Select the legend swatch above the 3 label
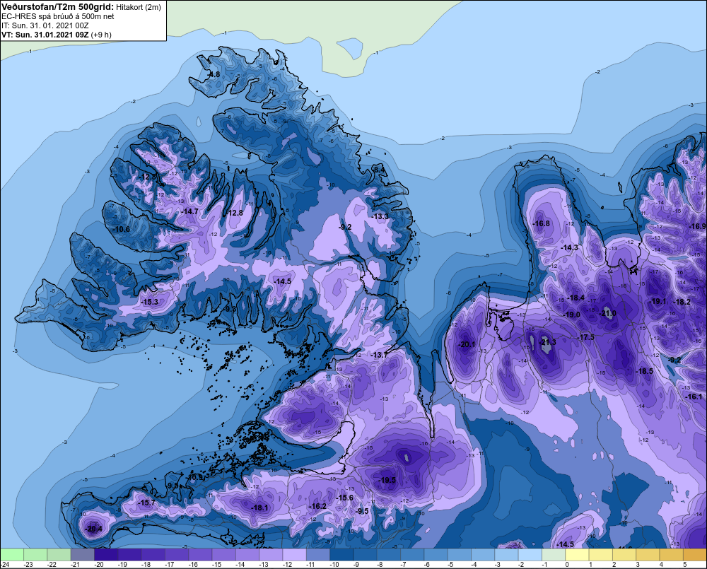 click(648, 554)
